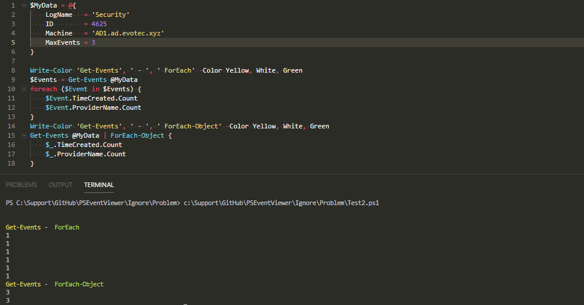Click the Test2.ps1 file path in terminal
The width and height of the screenshot is (584, 305).
281,203
